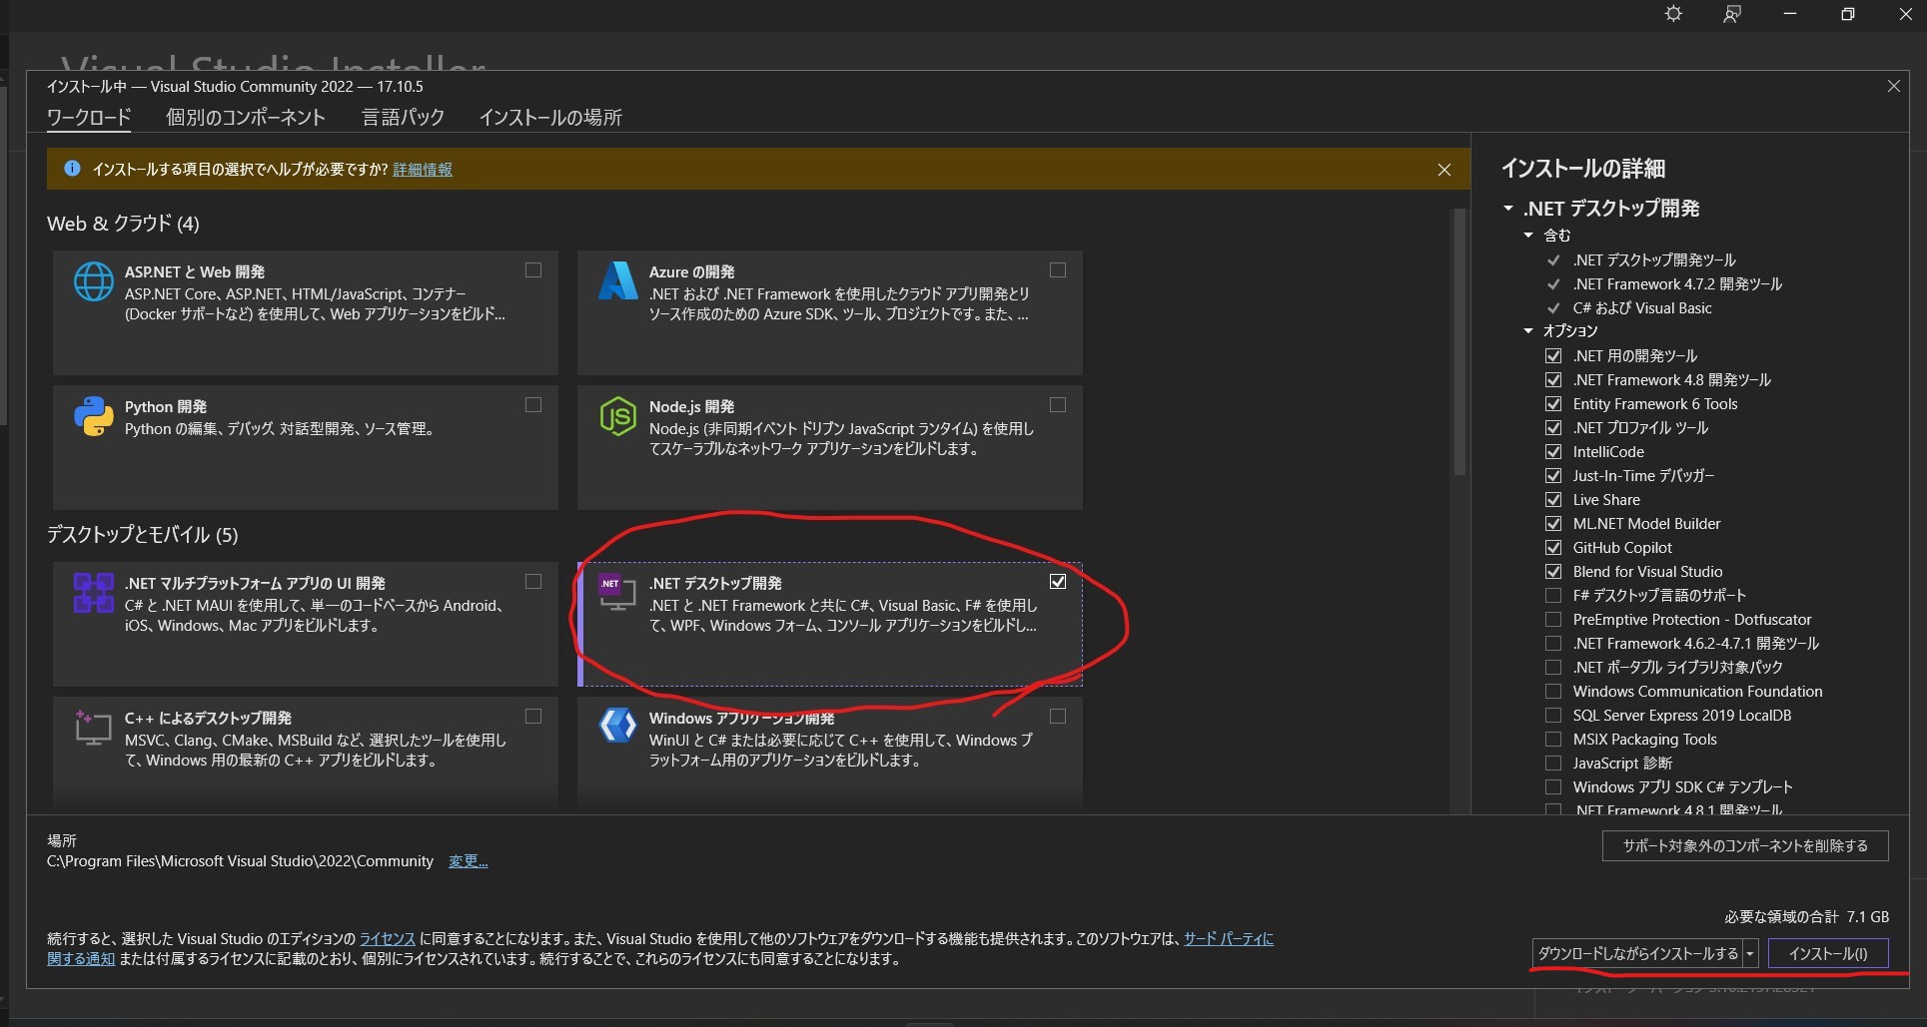Open the settings gear in title bar
Viewport: 1927px width, 1027px height.
(1673, 14)
